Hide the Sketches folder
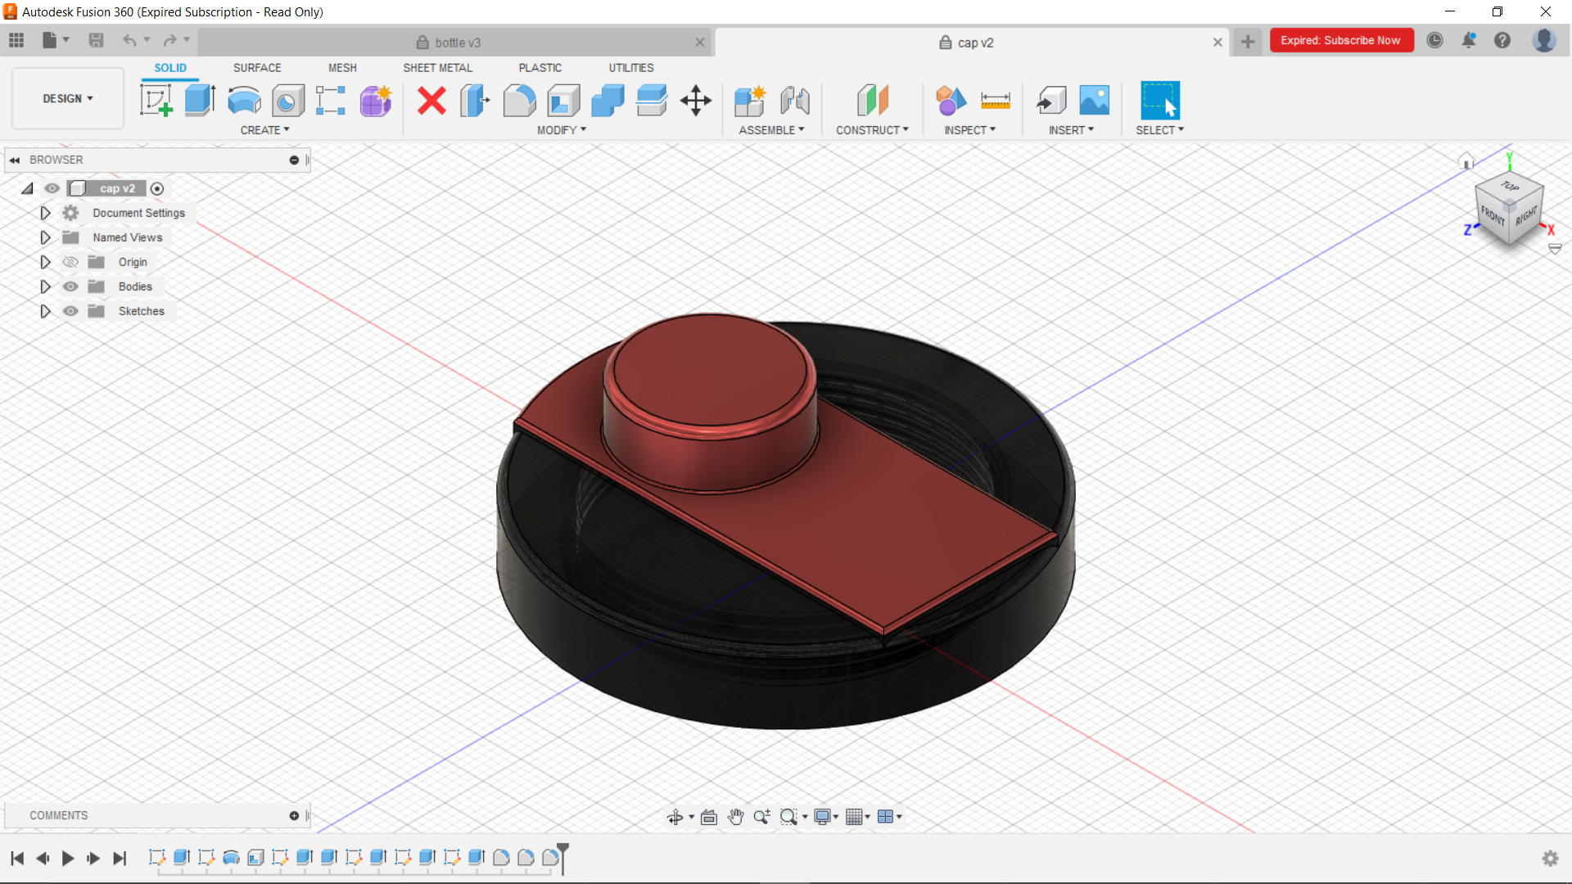This screenshot has width=1572, height=884. point(71,311)
